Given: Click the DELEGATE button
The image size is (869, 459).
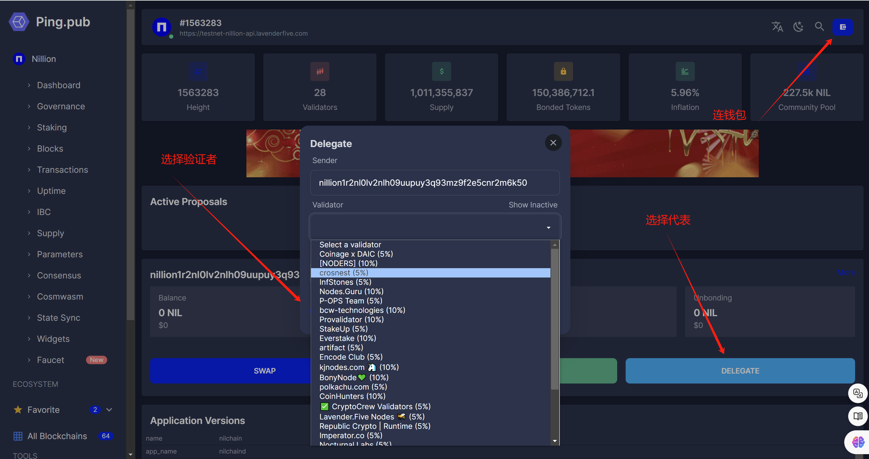Looking at the screenshot, I should (740, 370).
